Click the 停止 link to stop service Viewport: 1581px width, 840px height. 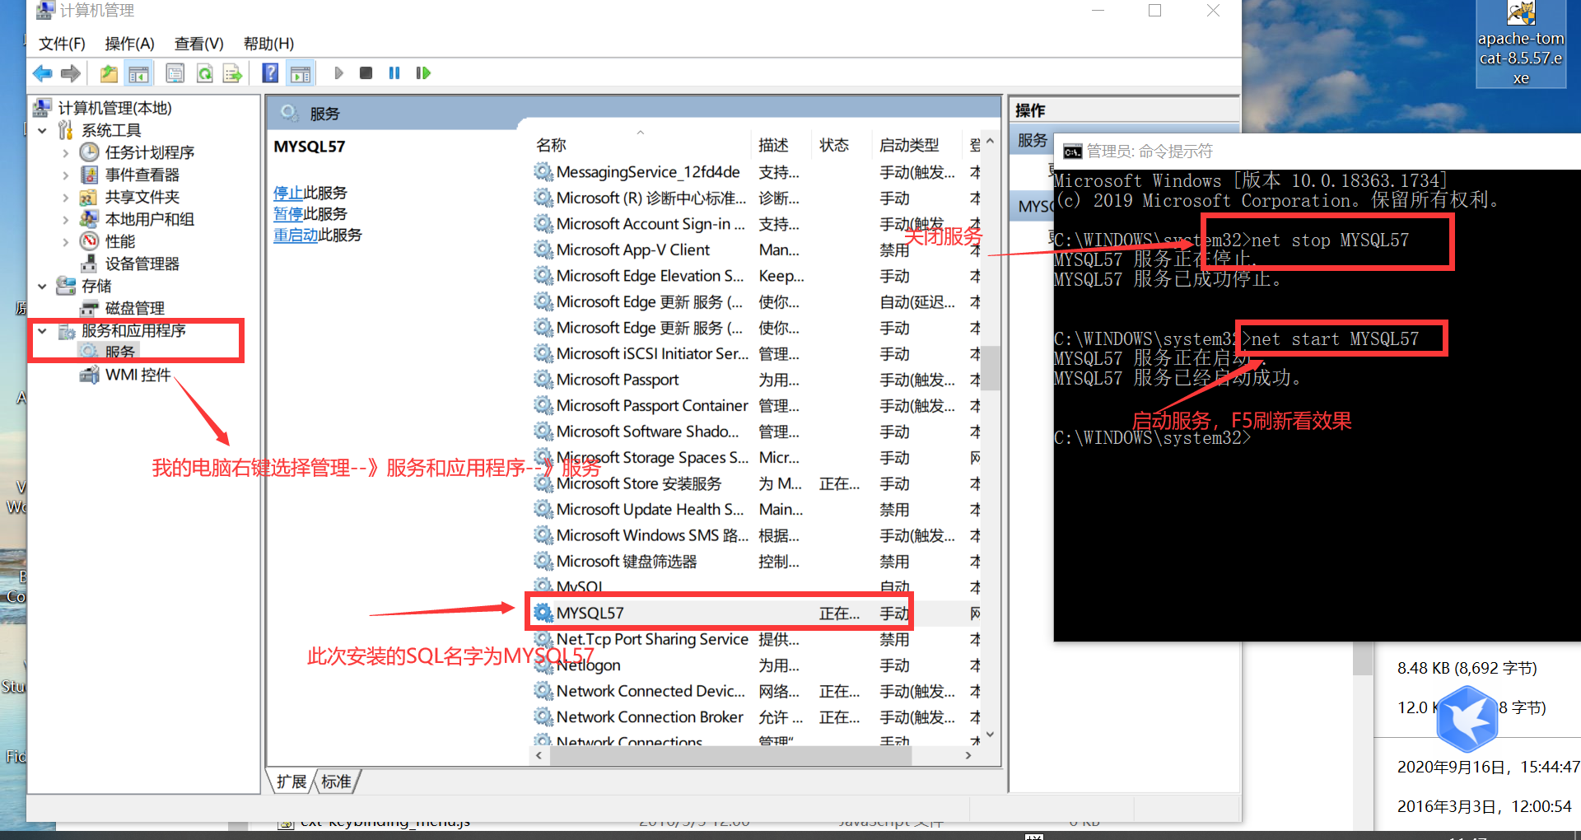288,193
